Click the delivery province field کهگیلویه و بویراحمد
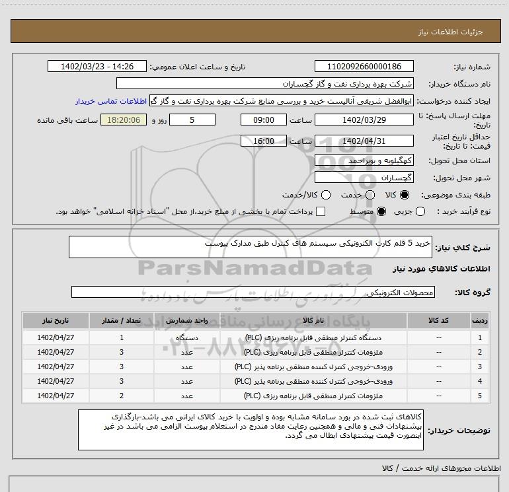This screenshot has width=509, height=492. click(x=364, y=160)
